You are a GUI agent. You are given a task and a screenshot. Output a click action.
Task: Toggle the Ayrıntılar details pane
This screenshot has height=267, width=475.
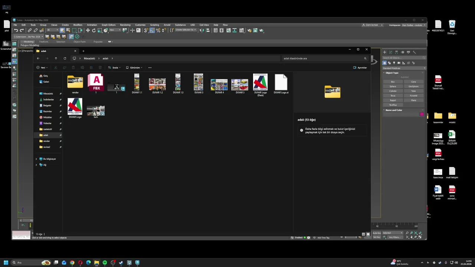360,67
